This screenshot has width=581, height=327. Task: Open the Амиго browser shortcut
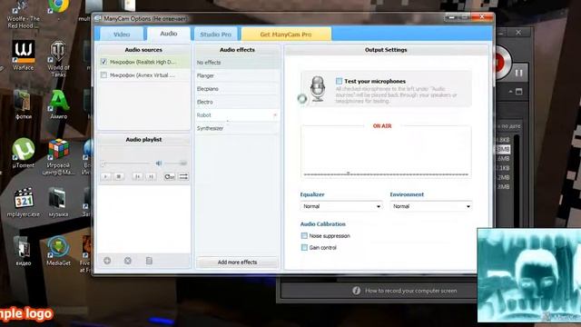click(x=58, y=104)
